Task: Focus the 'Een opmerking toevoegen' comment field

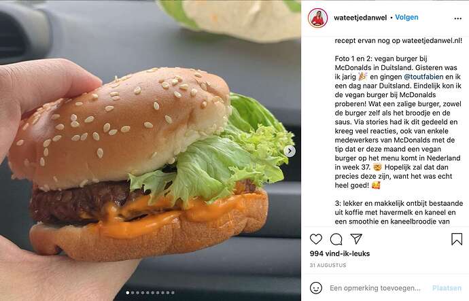Action: pyautogui.click(x=375, y=288)
